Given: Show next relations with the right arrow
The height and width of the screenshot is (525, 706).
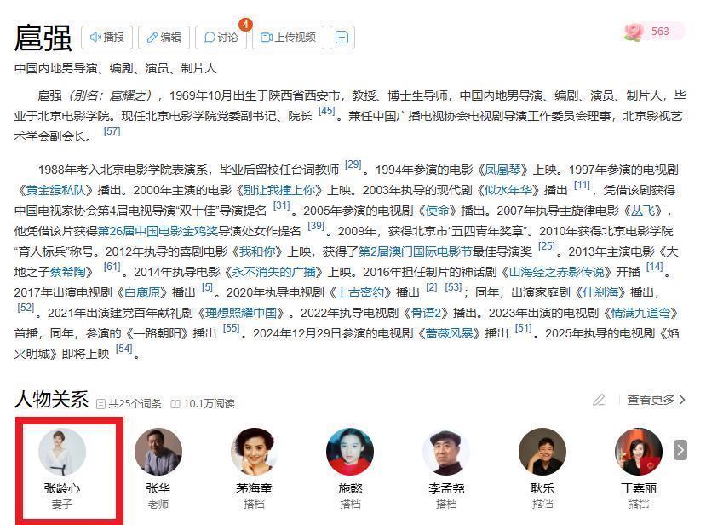Looking at the screenshot, I should (680, 450).
